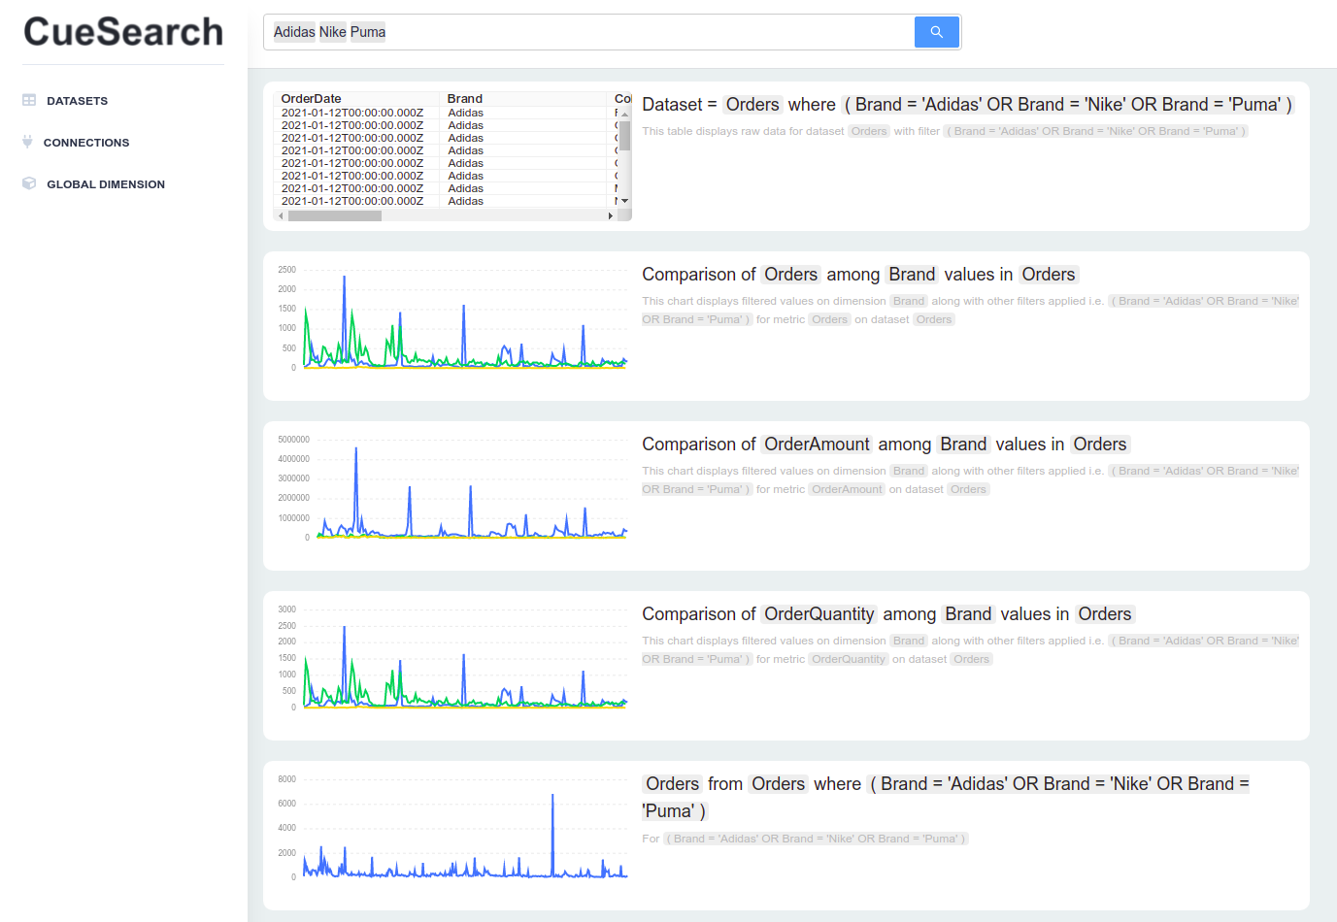Click the table's scroll right arrow
The width and height of the screenshot is (1337, 922).
(611, 215)
